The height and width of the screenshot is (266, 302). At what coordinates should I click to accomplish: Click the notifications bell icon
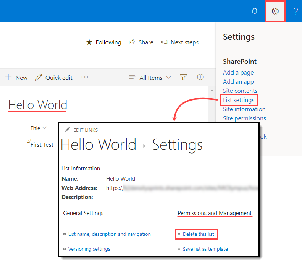point(255,11)
